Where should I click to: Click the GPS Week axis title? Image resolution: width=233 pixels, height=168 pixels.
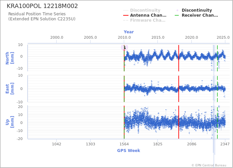click(x=129, y=151)
